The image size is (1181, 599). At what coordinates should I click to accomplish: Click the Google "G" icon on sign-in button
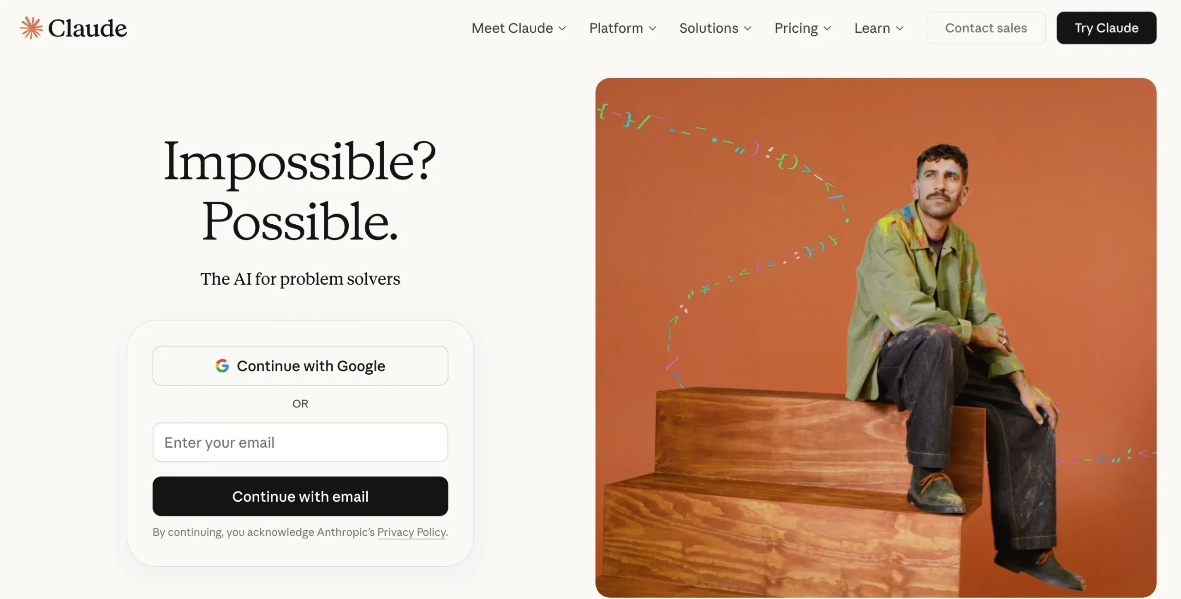point(223,365)
